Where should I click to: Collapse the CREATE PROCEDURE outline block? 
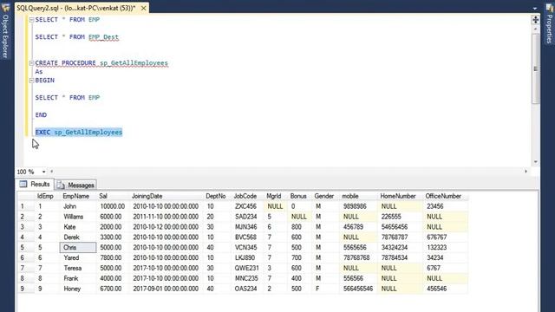click(x=31, y=63)
